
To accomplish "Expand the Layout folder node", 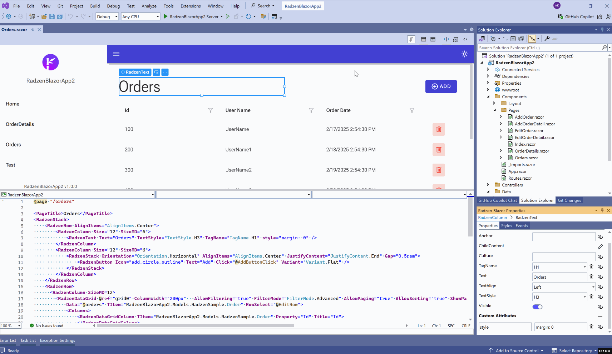I will [x=494, y=103].
